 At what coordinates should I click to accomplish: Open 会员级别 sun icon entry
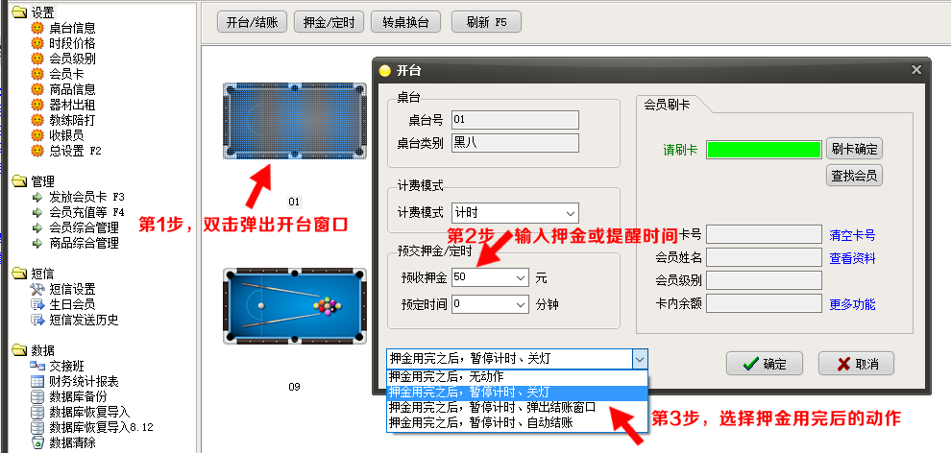pyautogui.click(x=37, y=59)
